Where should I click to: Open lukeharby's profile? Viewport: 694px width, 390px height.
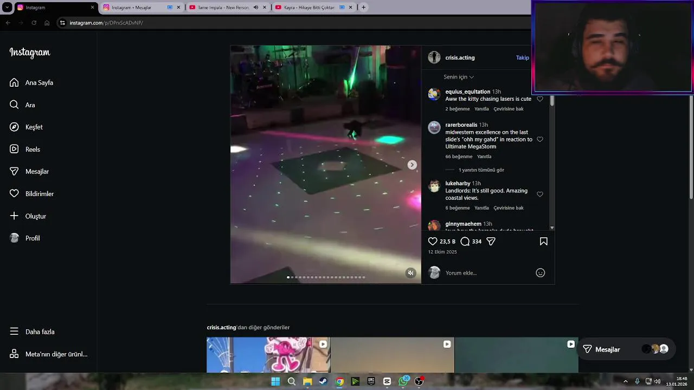click(x=458, y=183)
